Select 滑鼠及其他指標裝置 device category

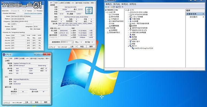pos(139,33)
